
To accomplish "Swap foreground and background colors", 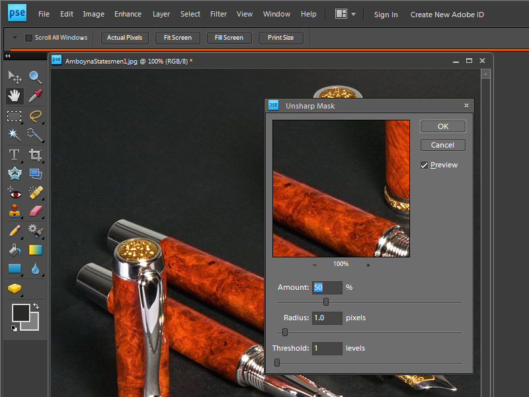I will coord(35,306).
